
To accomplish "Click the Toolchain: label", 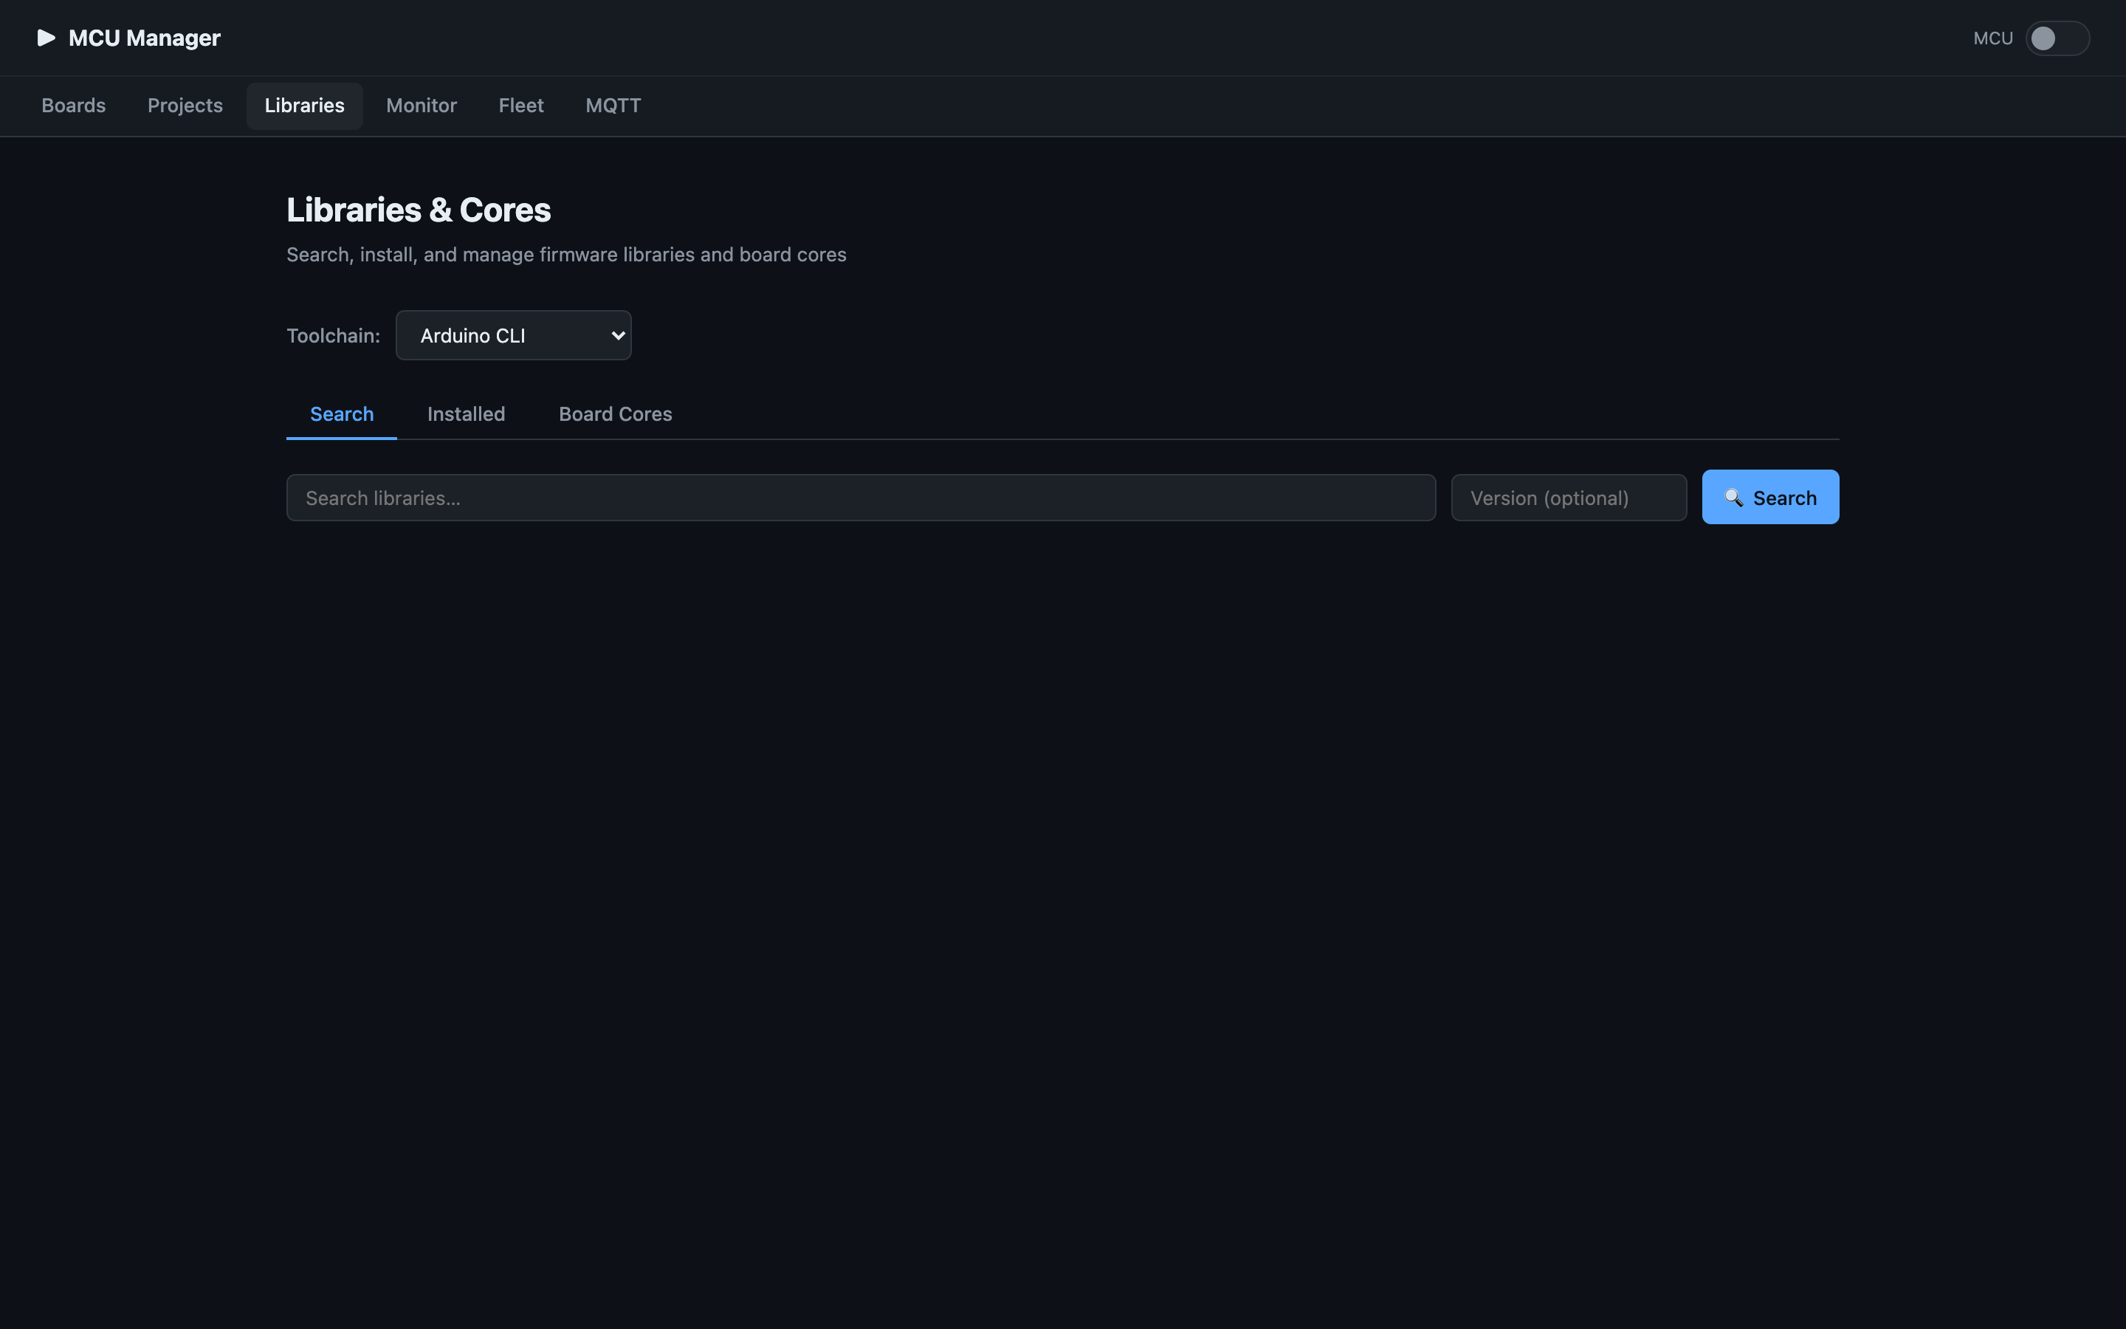I will coord(333,336).
